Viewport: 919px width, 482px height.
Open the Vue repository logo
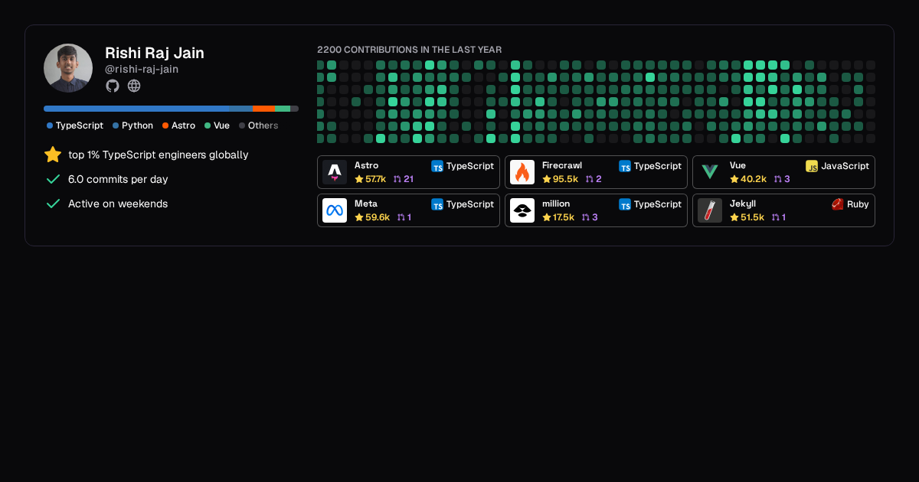pyautogui.click(x=710, y=172)
